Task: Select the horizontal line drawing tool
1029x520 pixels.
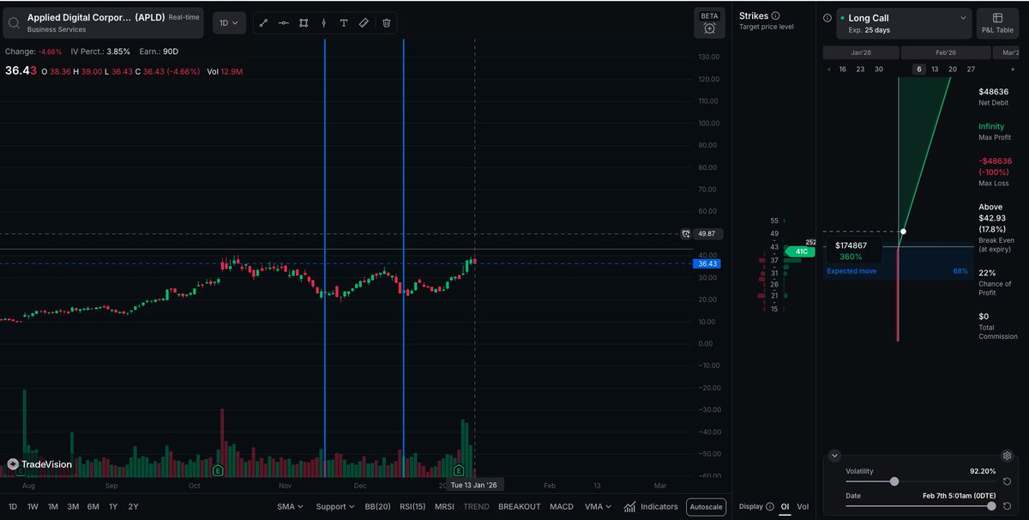Action: coord(284,23)
